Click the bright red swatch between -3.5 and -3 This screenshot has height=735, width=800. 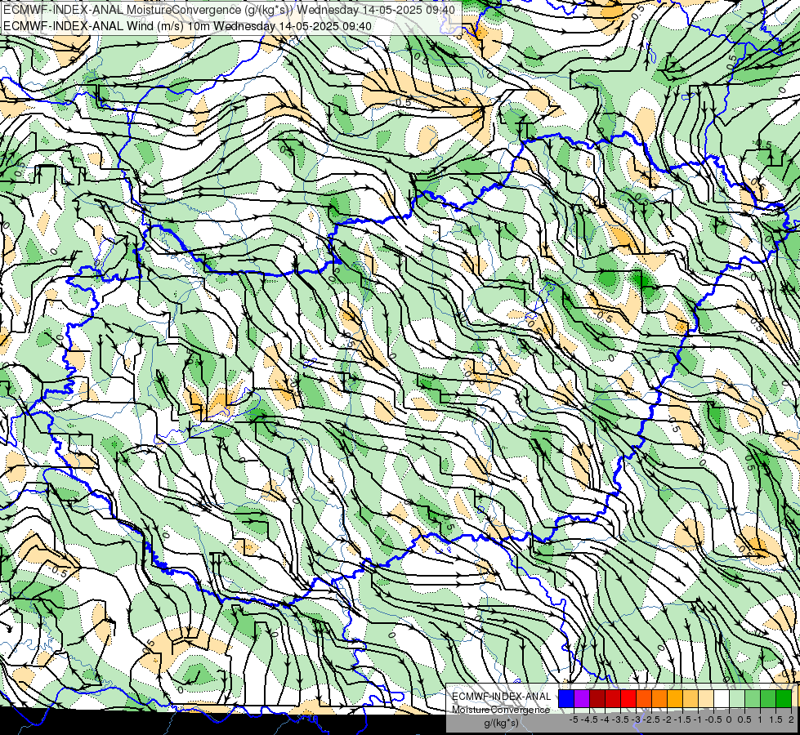click(x=628, y=698)
